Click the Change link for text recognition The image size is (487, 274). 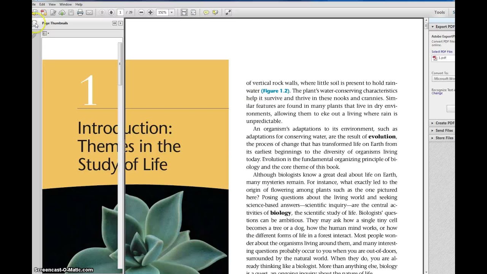pyautogui.click(x=437, y=93)
